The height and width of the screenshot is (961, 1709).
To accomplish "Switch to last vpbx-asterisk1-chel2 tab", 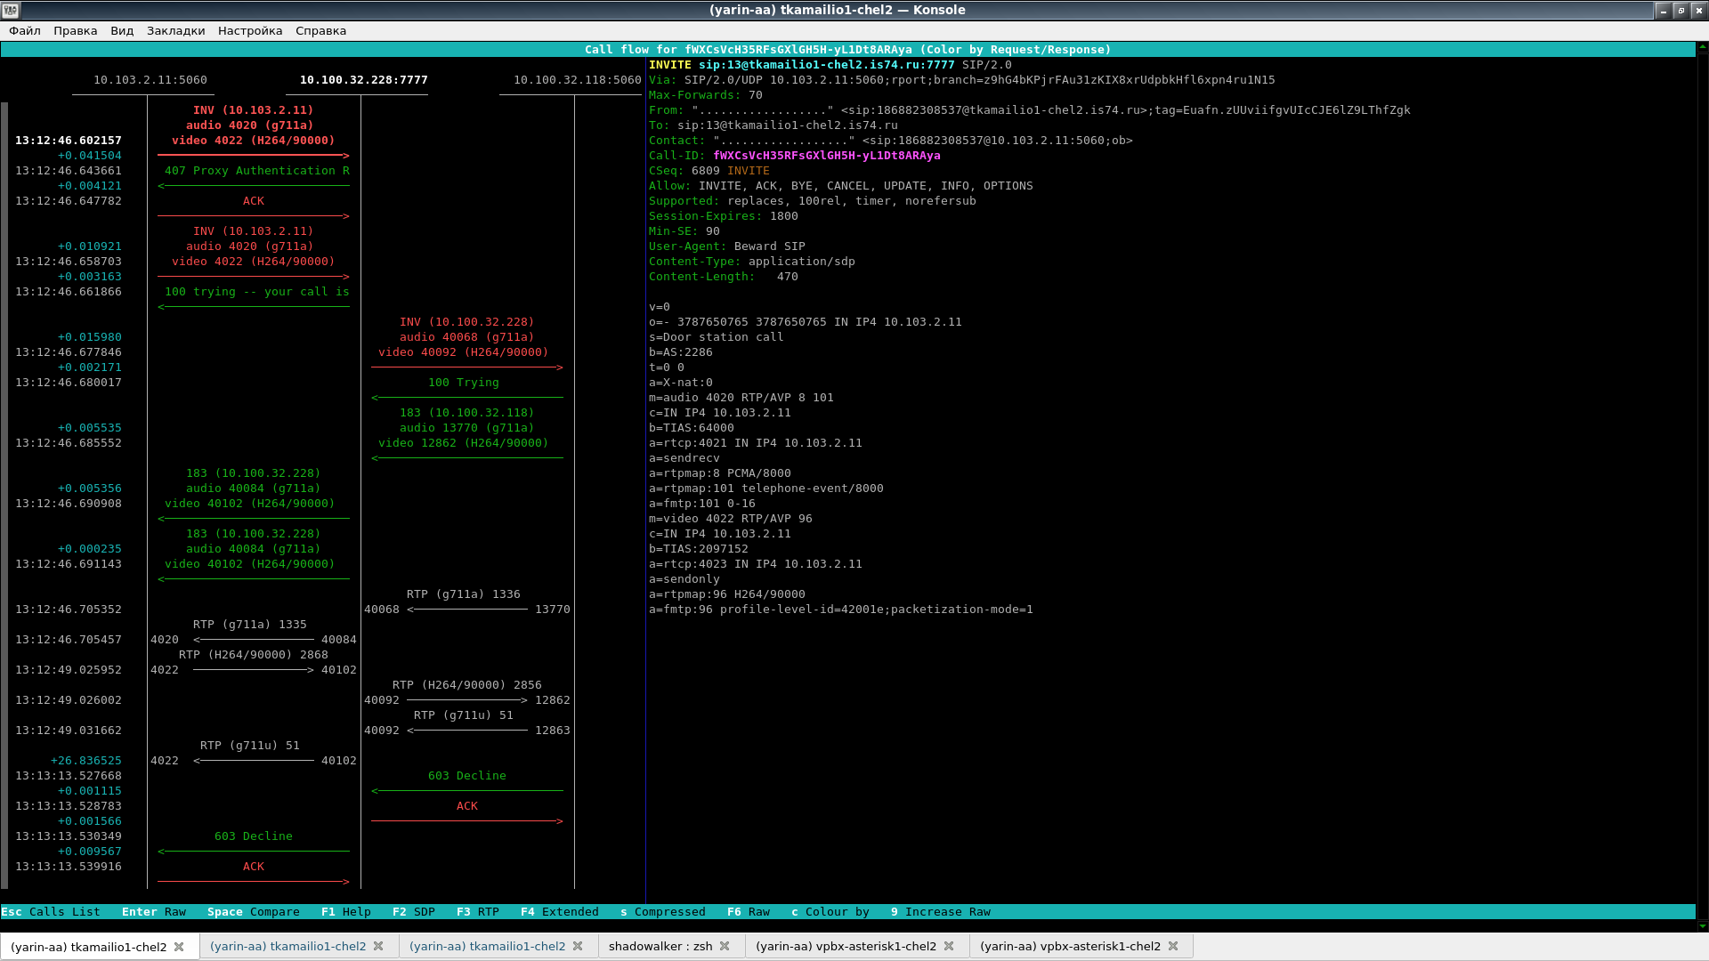I will pyautogui.click(x=1069, y=947).
